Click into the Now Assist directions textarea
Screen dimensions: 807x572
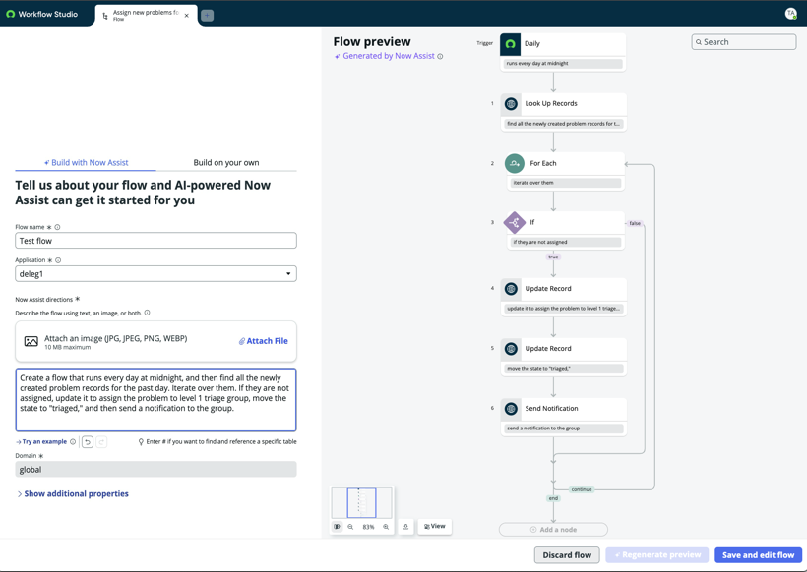[155, 400]
